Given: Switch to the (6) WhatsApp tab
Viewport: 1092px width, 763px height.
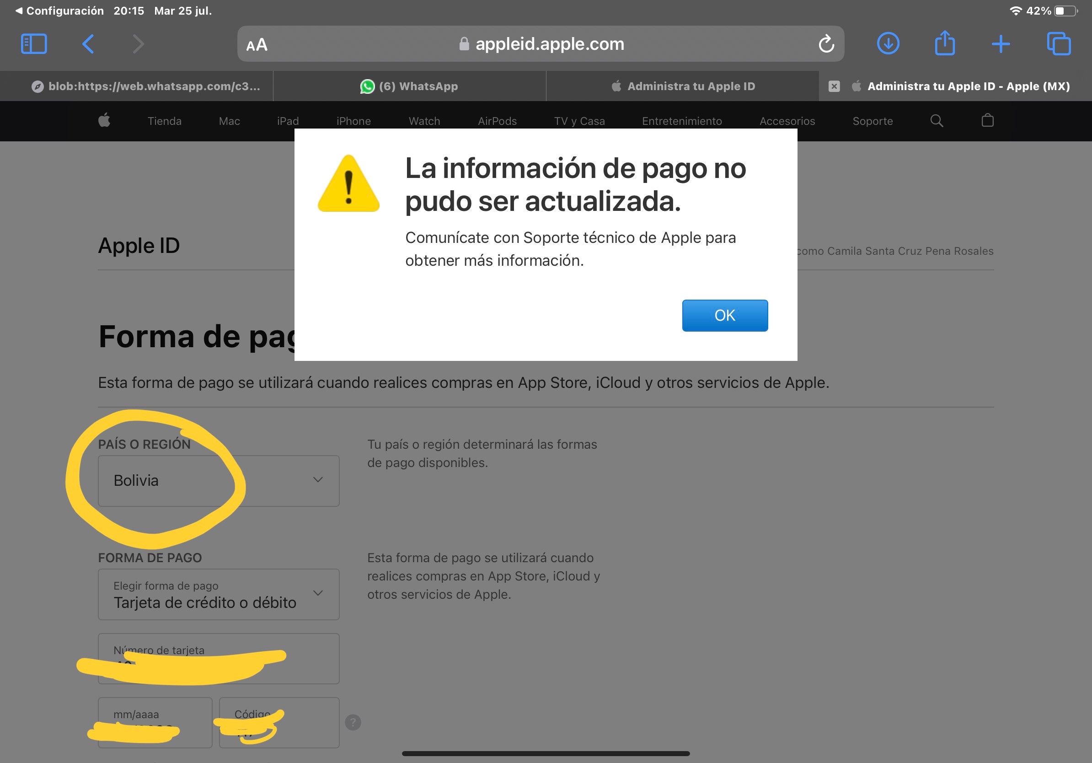Looking at the screenshot, I should pos(409,86).
